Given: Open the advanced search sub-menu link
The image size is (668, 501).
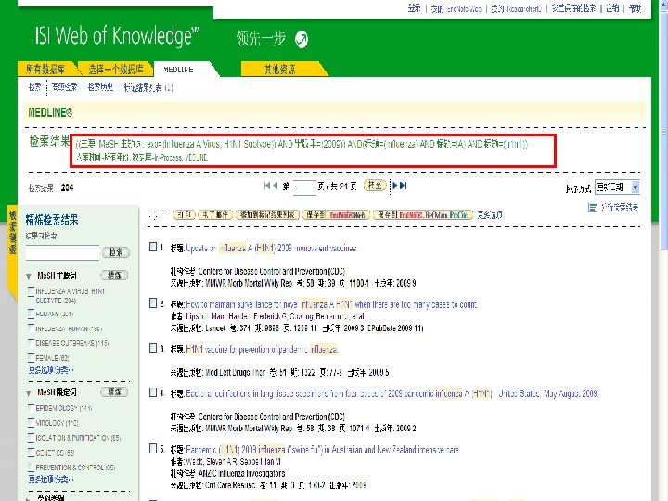Looking at the screenshot, I should coord(64,87).
